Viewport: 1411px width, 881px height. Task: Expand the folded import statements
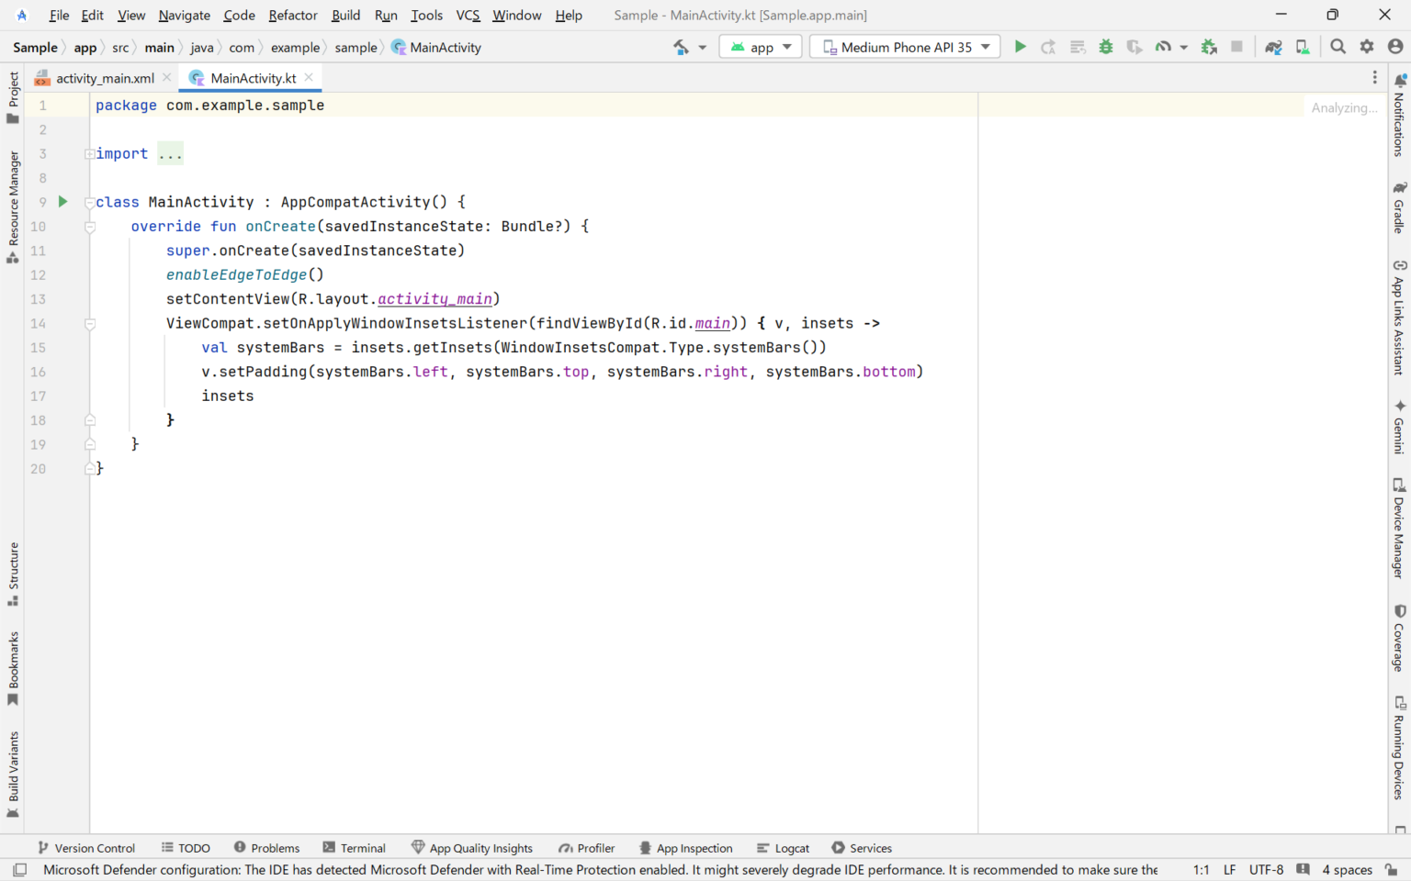pos(170,153)
